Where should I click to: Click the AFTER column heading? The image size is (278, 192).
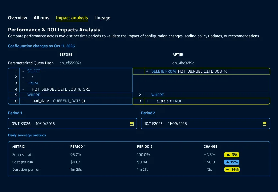178,55
